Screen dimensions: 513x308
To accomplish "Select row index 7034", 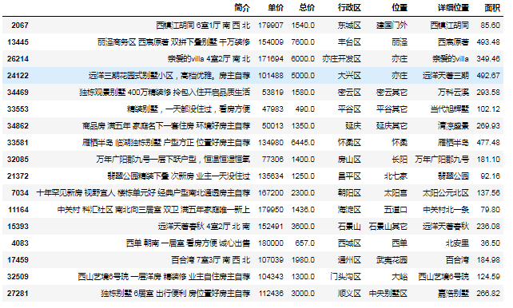I will 20,193.
